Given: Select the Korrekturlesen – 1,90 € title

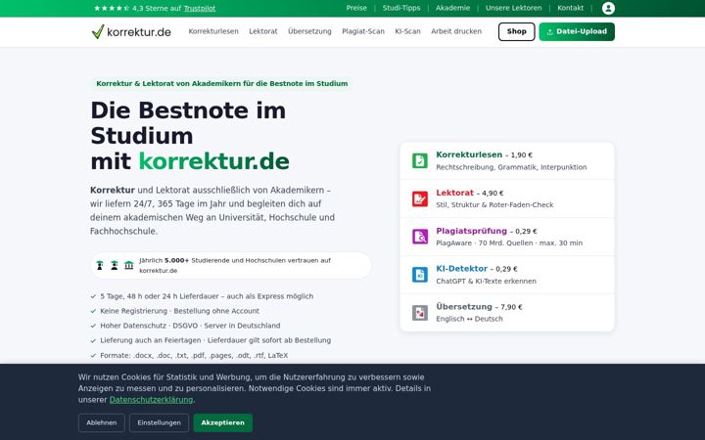Looking at the screenshot, I should 484,154.
